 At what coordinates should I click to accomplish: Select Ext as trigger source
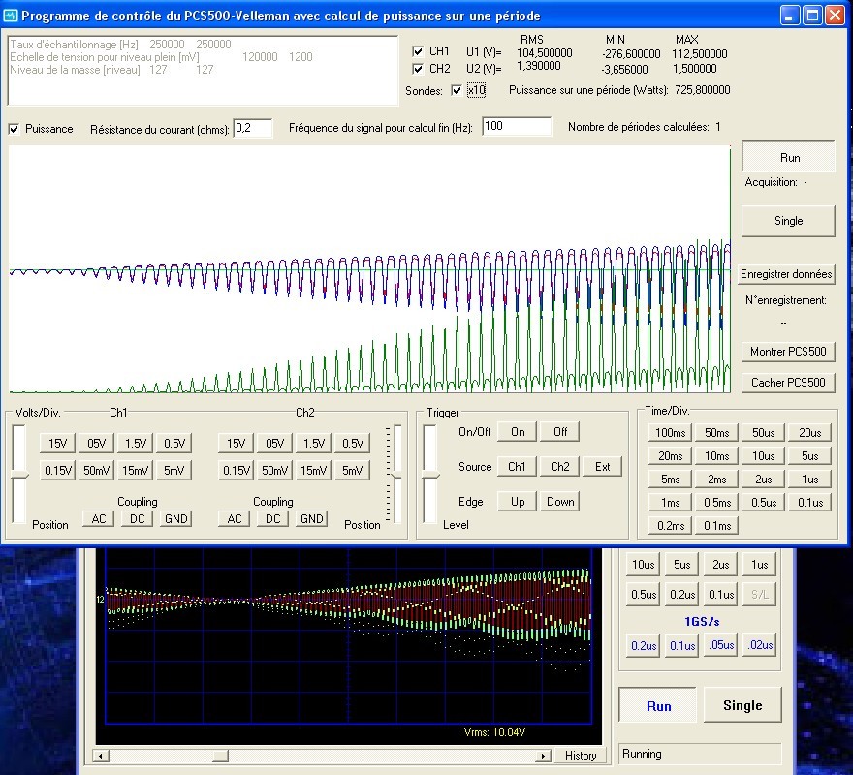click(x=602, y=467)
